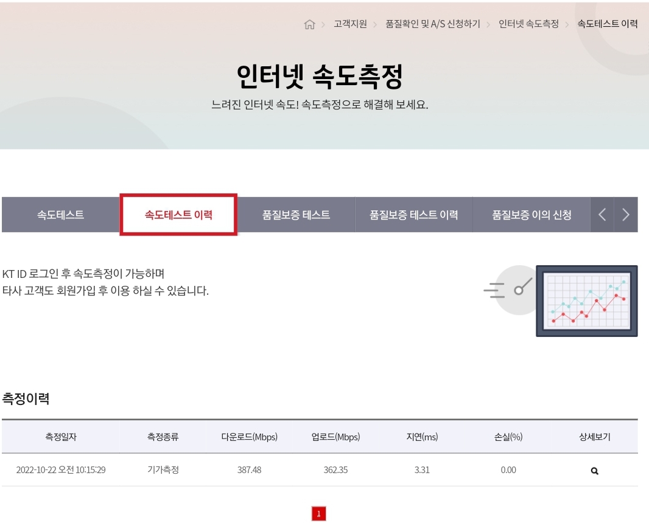The height and width of the screenshot is (523, 649).
Task: Click the 측정일자 column header
Action: [61, 437]
